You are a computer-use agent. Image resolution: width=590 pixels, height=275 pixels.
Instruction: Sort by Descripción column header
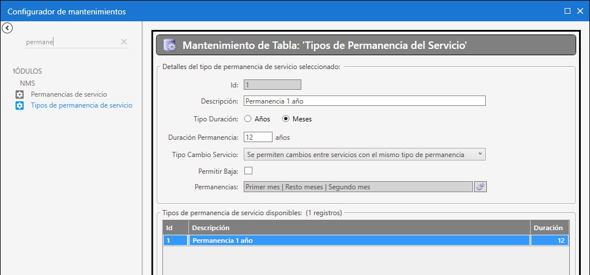[x=360, y=228]
